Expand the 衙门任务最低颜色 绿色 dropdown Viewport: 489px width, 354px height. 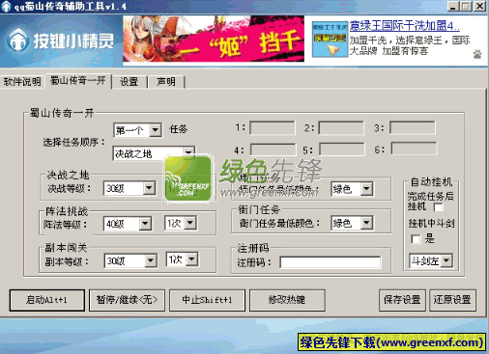(366, 223)
